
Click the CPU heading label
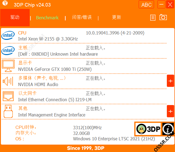pos(22,33)
